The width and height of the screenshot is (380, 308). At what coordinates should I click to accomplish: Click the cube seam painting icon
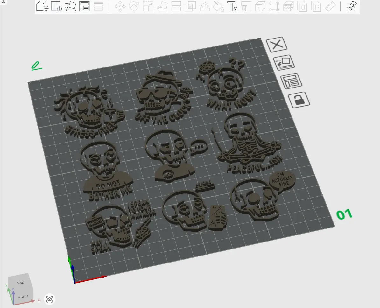point(260,6)
